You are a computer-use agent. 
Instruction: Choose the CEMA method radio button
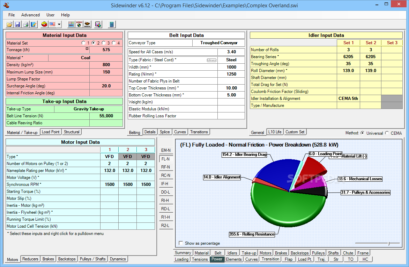coord(387,133)
